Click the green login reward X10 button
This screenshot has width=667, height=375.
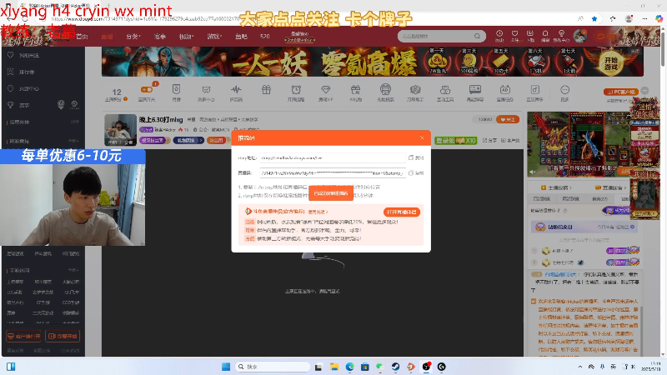[455, 140]
